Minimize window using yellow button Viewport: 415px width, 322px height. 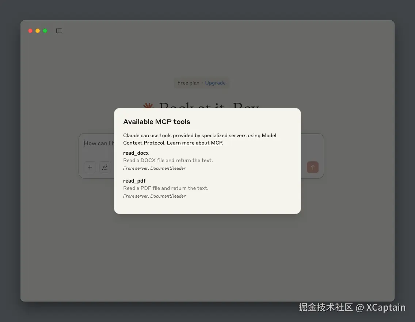tap(38, 31)
